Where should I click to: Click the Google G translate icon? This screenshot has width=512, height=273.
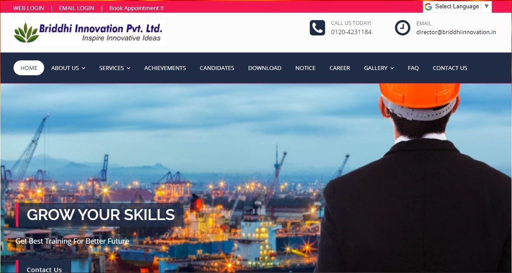tap(428, 7)
